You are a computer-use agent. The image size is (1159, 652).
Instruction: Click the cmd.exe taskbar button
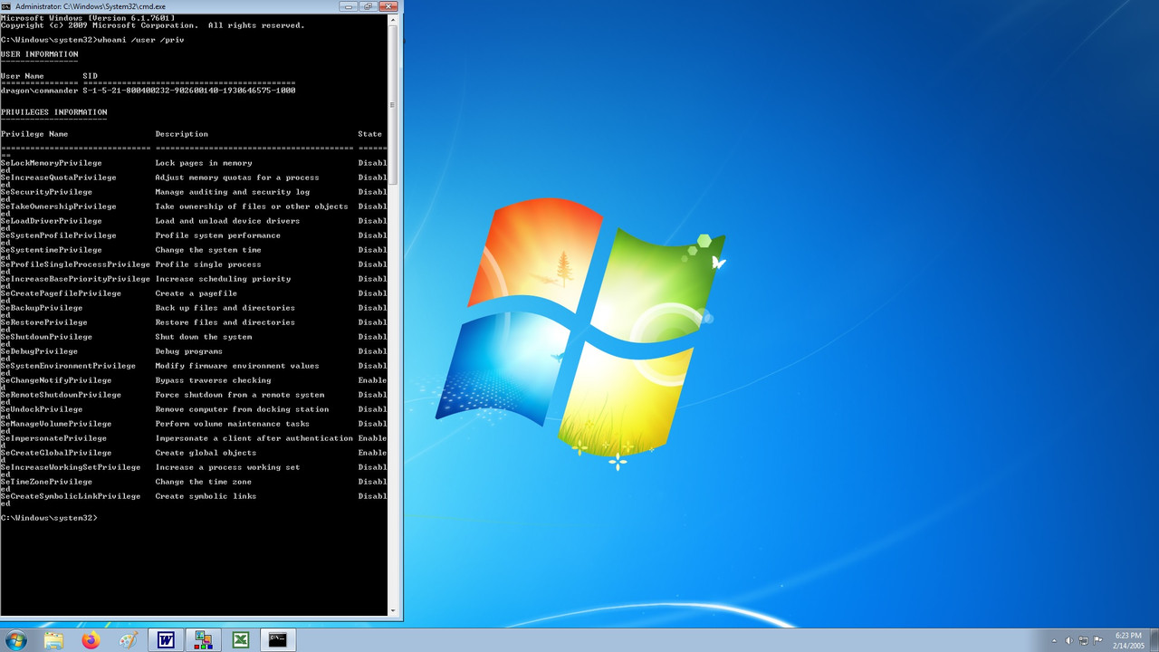point(278,640)
